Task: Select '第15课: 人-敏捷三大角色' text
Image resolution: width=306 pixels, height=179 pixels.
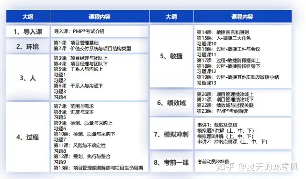Action: [224, 38]
